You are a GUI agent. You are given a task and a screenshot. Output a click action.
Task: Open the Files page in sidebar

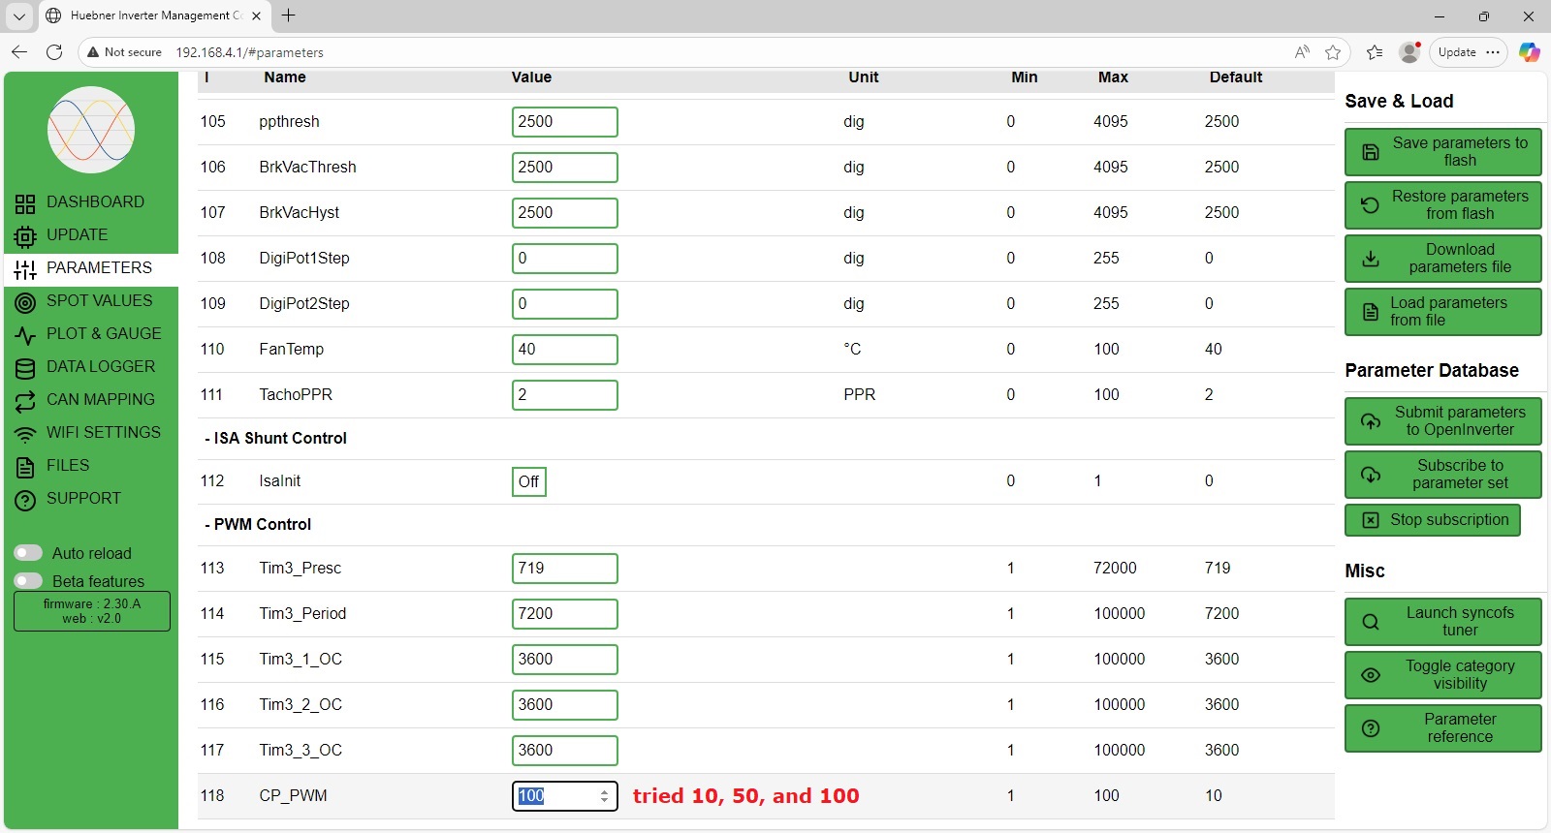(68, 466)
